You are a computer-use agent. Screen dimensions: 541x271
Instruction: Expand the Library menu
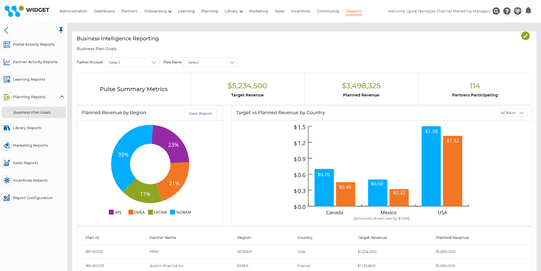coord(234,11)
